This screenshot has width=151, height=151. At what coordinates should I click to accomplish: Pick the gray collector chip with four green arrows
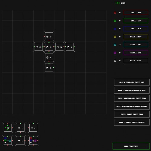click(x=8, y=128)
